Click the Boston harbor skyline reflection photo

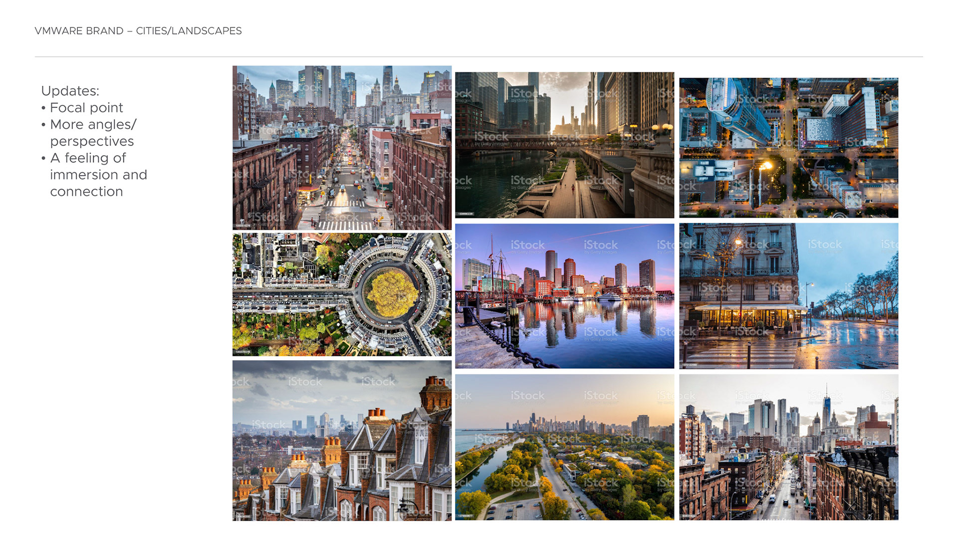point(564,296)
